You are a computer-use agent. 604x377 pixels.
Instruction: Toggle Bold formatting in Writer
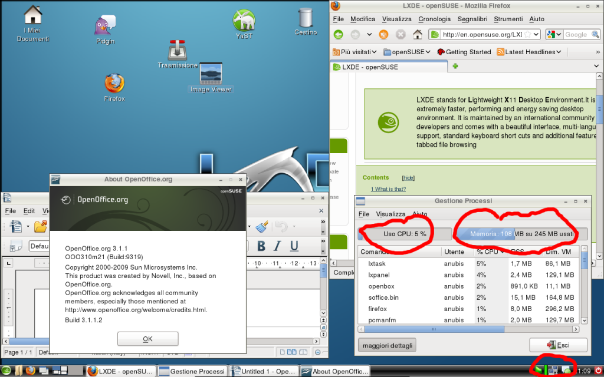[x=261, y=246]
